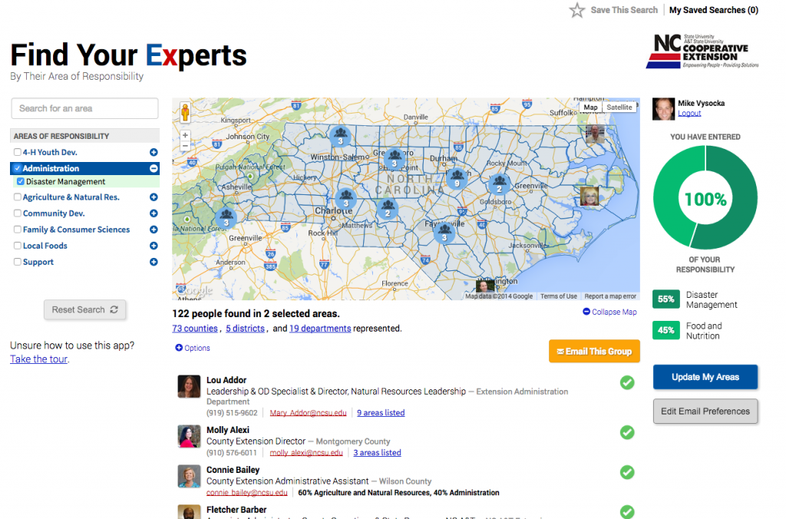Click the Save This Search star icon

(577, 10)
